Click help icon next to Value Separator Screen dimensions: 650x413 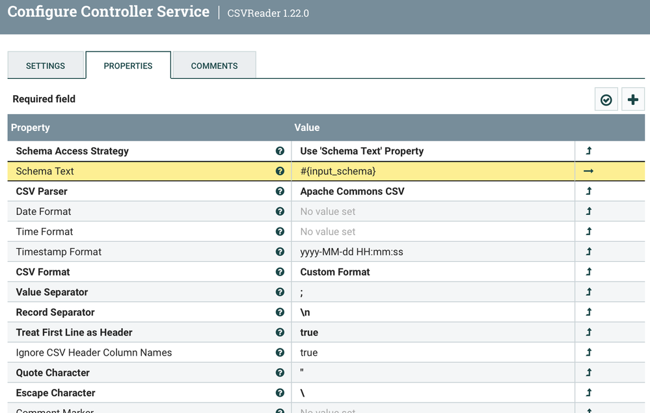pyautogui.click(x=280, y=292)
